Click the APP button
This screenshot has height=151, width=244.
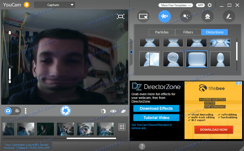200,5
